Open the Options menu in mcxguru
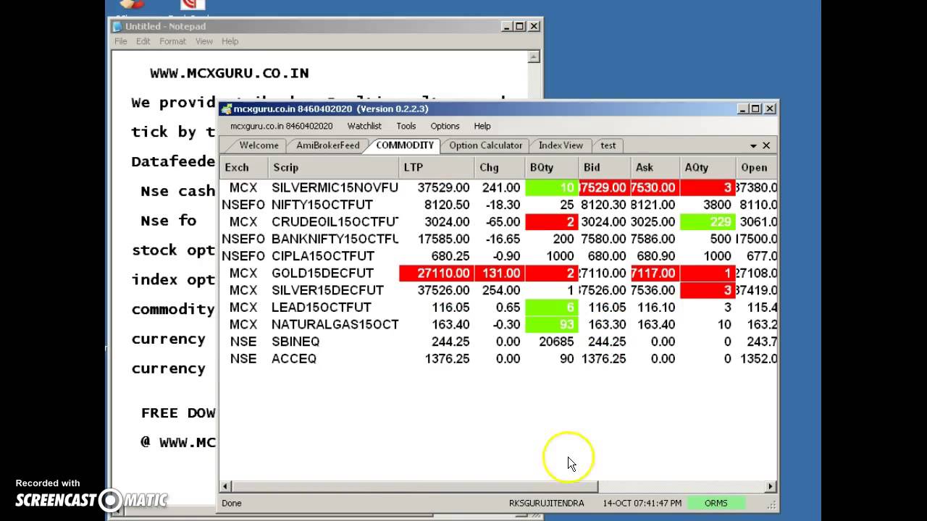 coord(445,126)
